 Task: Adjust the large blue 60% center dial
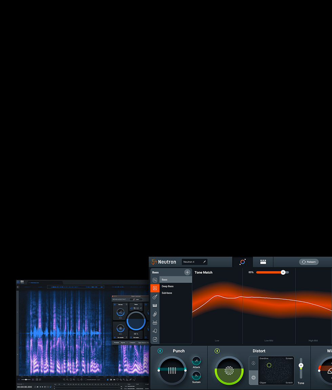tap(136, 321)
